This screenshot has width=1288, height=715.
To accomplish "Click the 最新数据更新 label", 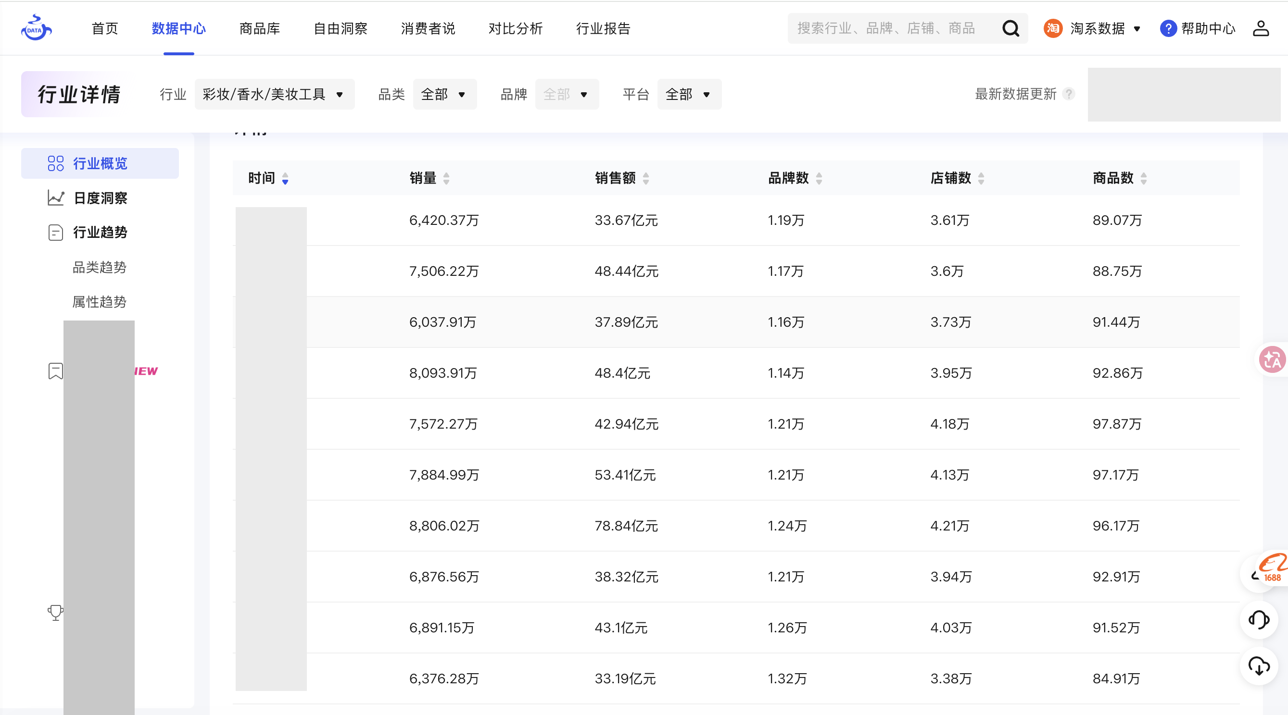I will pyautogui.click(x=1015, y=94).
